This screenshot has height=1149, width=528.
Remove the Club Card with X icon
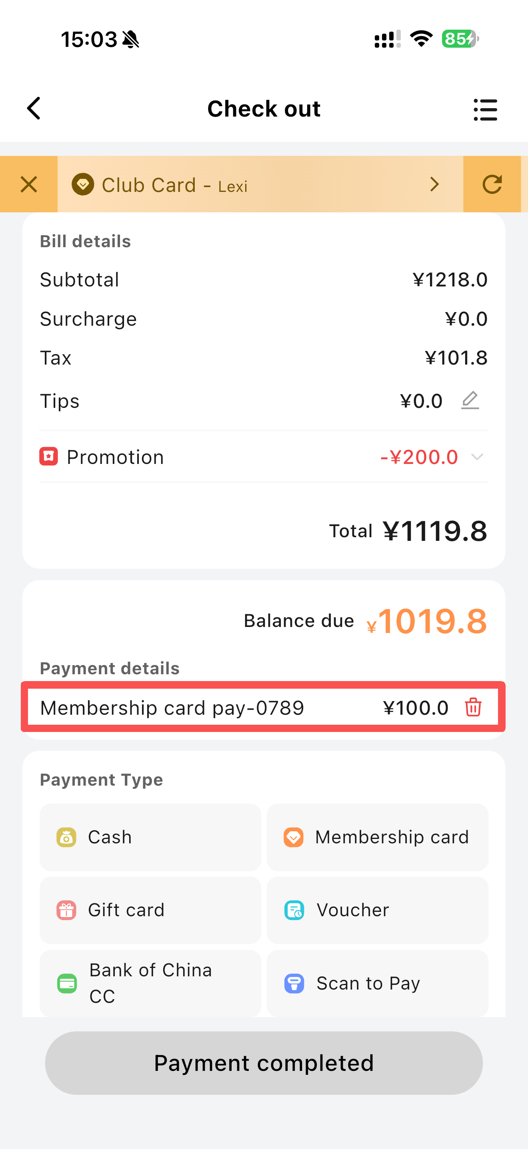29,184
